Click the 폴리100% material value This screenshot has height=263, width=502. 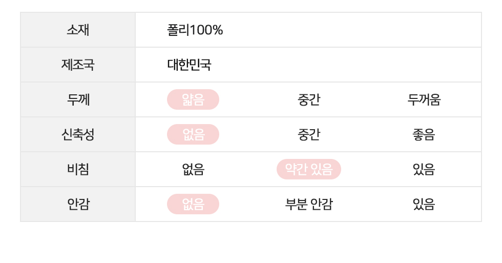pos(195,30)
